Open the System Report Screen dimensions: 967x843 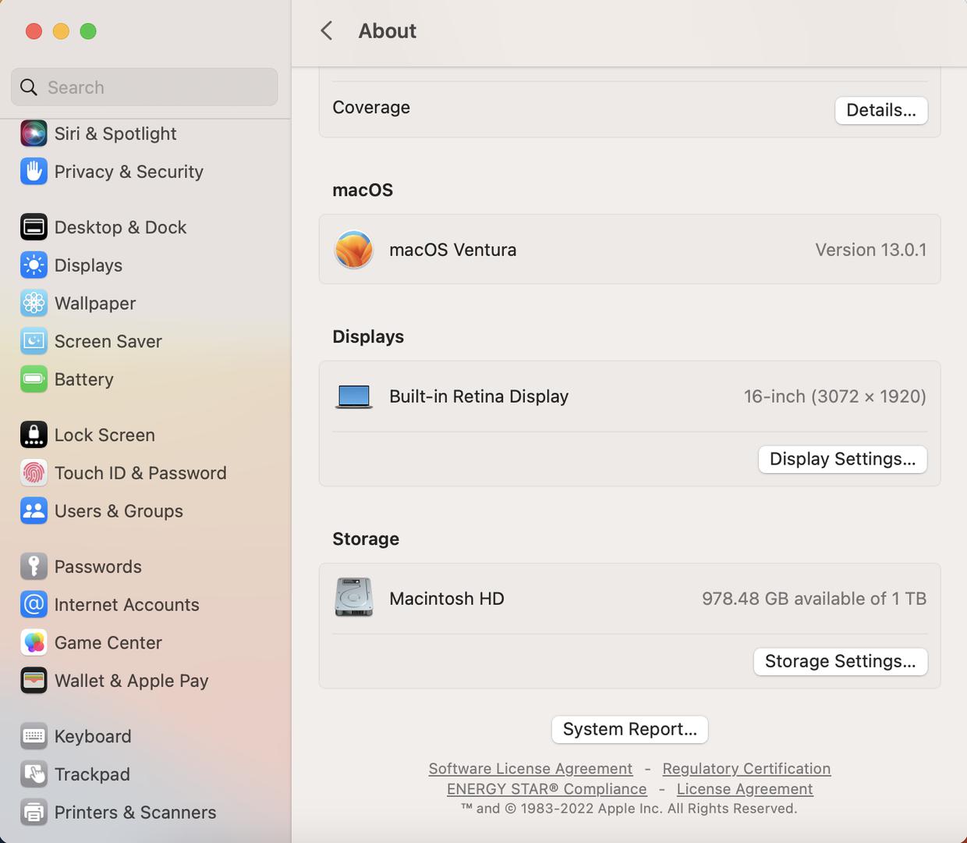point(629,729)
